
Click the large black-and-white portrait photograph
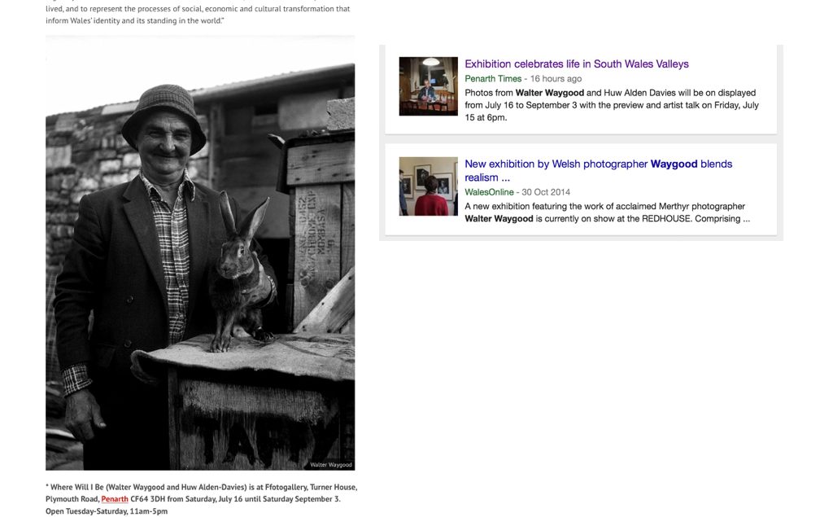point(200,253)
